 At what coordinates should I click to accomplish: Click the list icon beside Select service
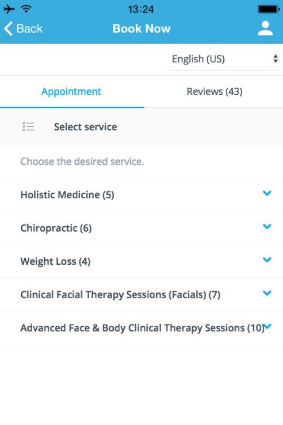tap(28, 127)
